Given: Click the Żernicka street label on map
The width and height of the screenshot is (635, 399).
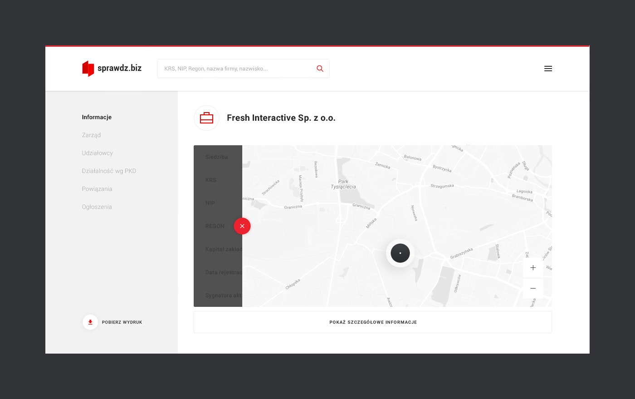Looking at the screenshot, I should pyautogui.click(x=382, y=166).
